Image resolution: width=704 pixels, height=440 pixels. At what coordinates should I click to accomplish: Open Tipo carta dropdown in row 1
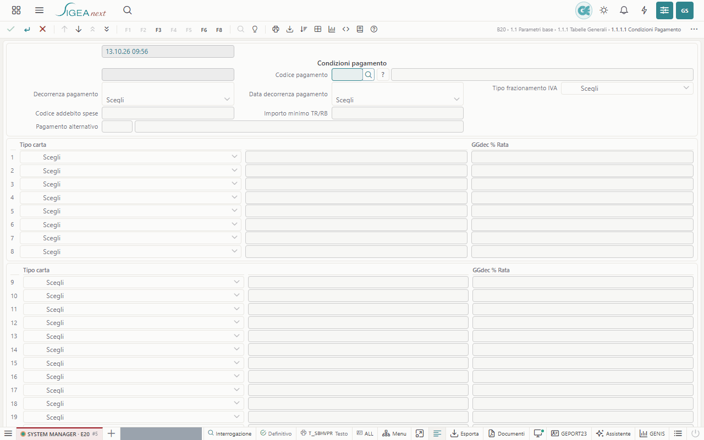(x=130, y=157)
